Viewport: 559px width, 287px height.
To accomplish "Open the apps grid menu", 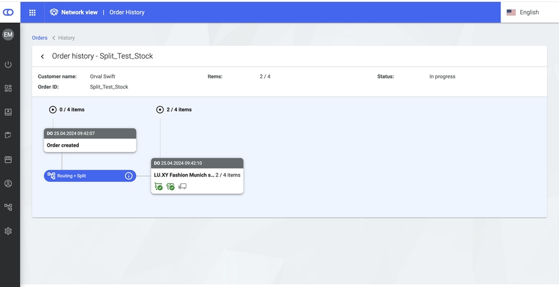I will 32,12.
